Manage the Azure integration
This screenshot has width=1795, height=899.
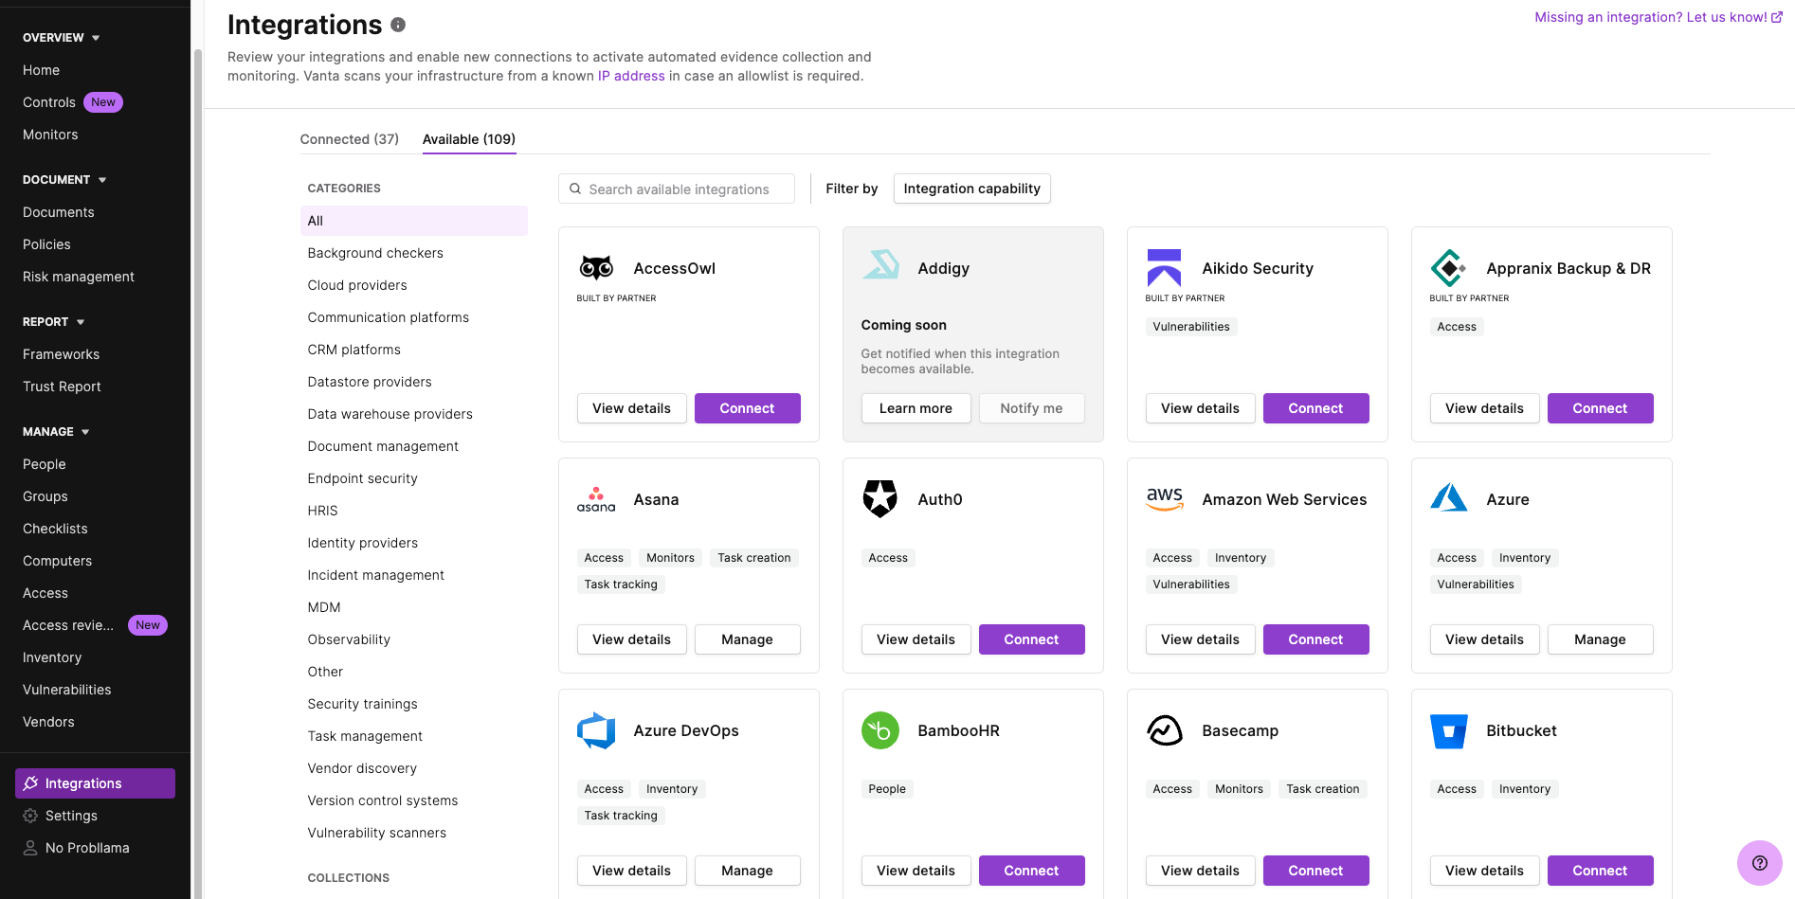(1600, 639)
